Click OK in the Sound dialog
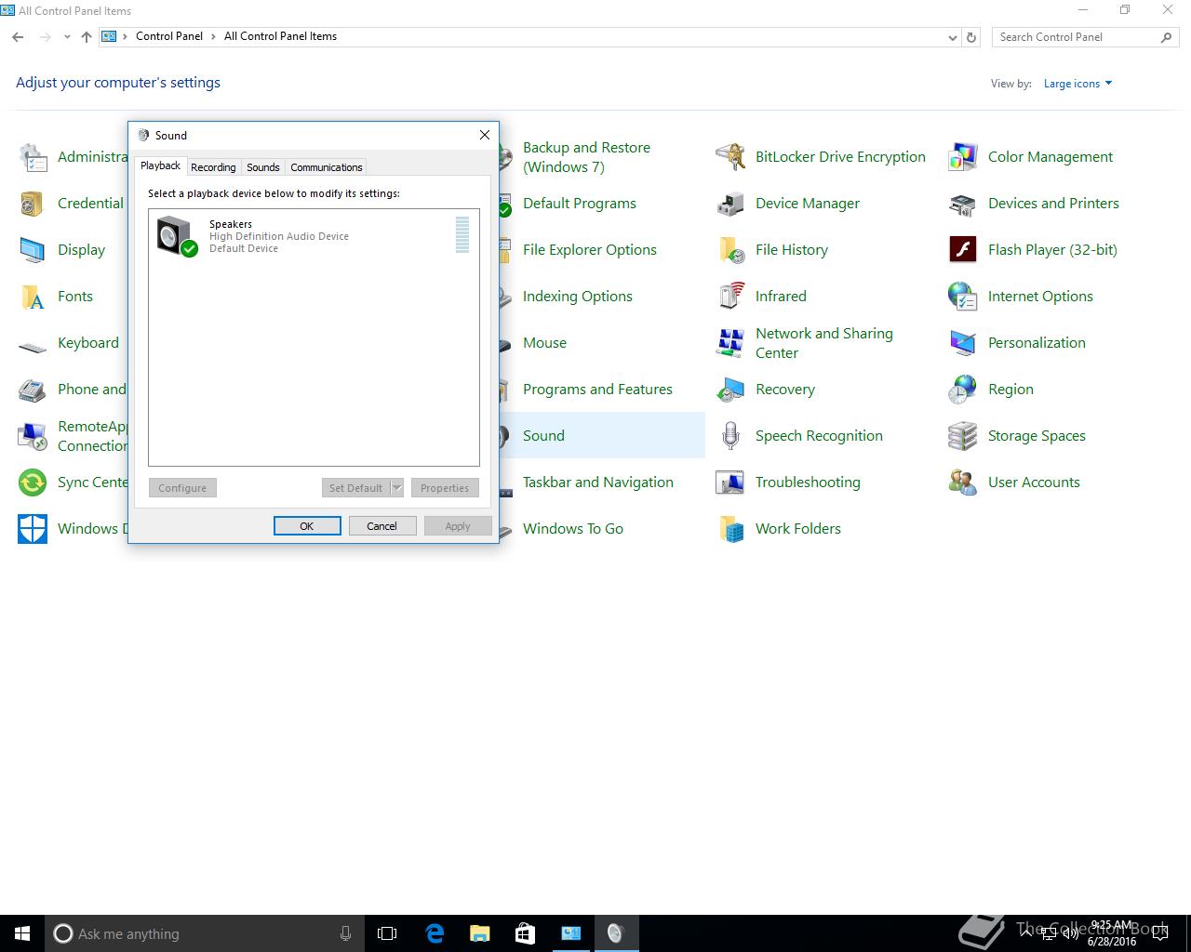 [307, 526]
